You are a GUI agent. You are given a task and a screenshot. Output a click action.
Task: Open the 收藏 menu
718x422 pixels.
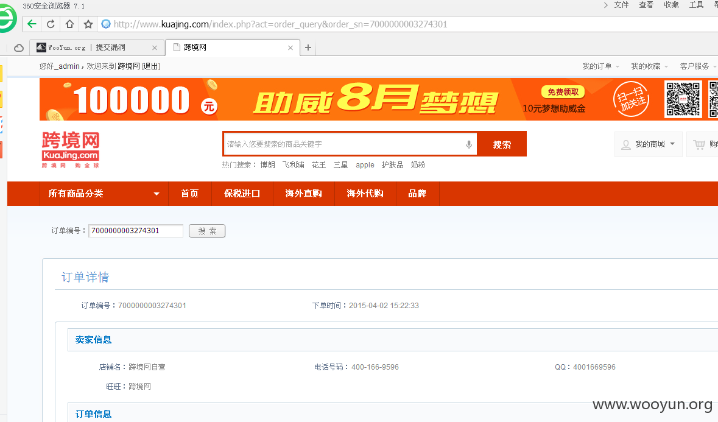(671, 5)
